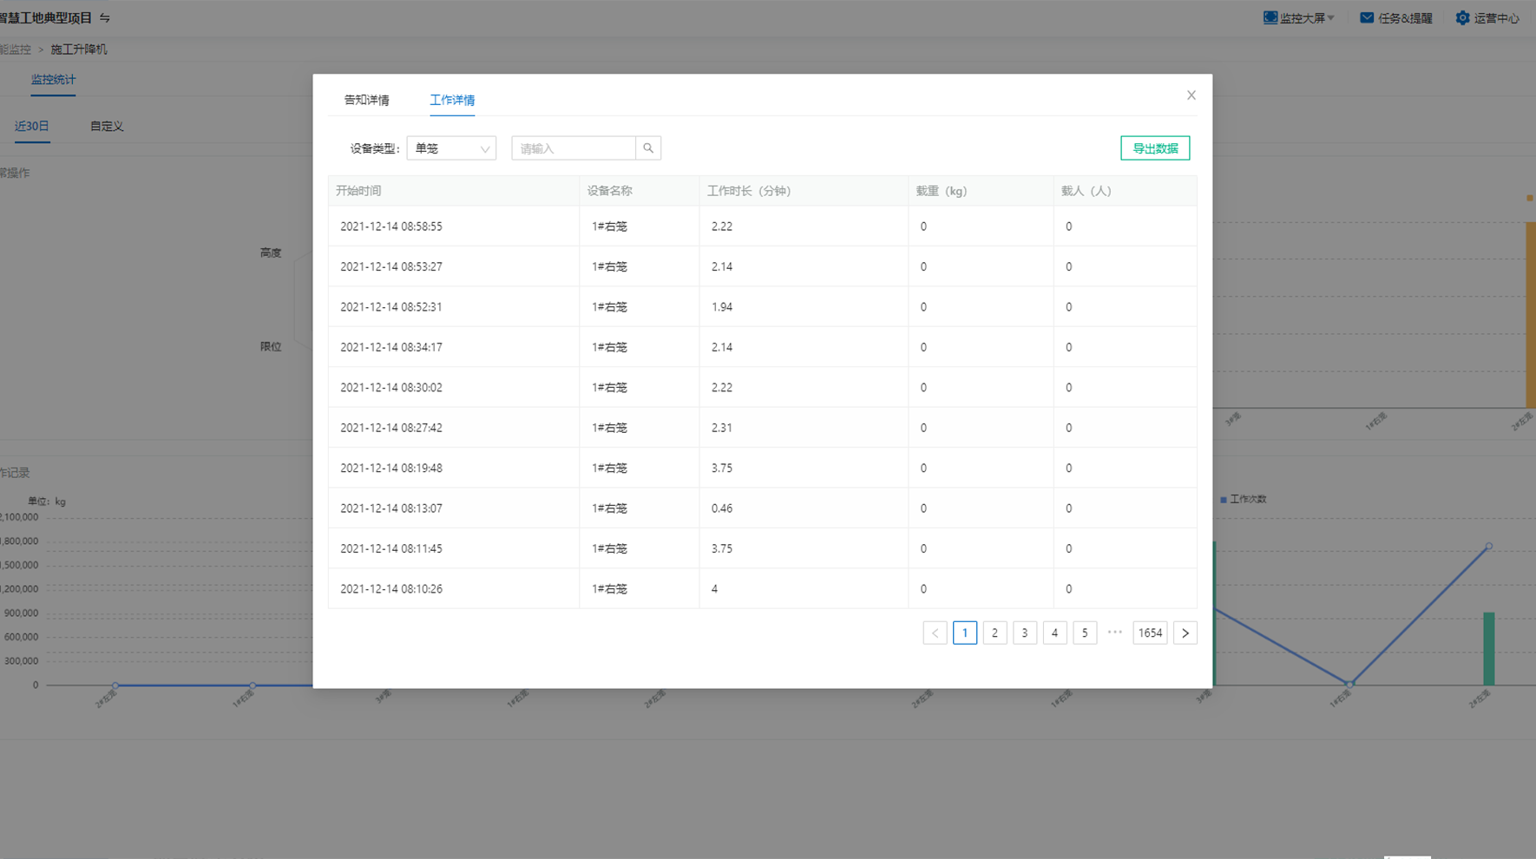Viewport: 1536px width, 859px height.
Task: Select the row starting 2021-12-14 08:10:26
Action: (x=763, y=589)
